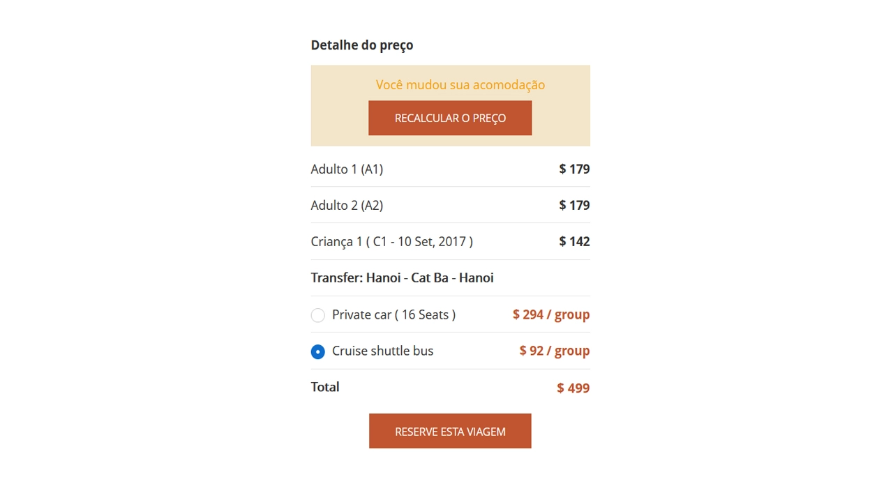Select the Cruise shuttle bus option

pos(318,351)
